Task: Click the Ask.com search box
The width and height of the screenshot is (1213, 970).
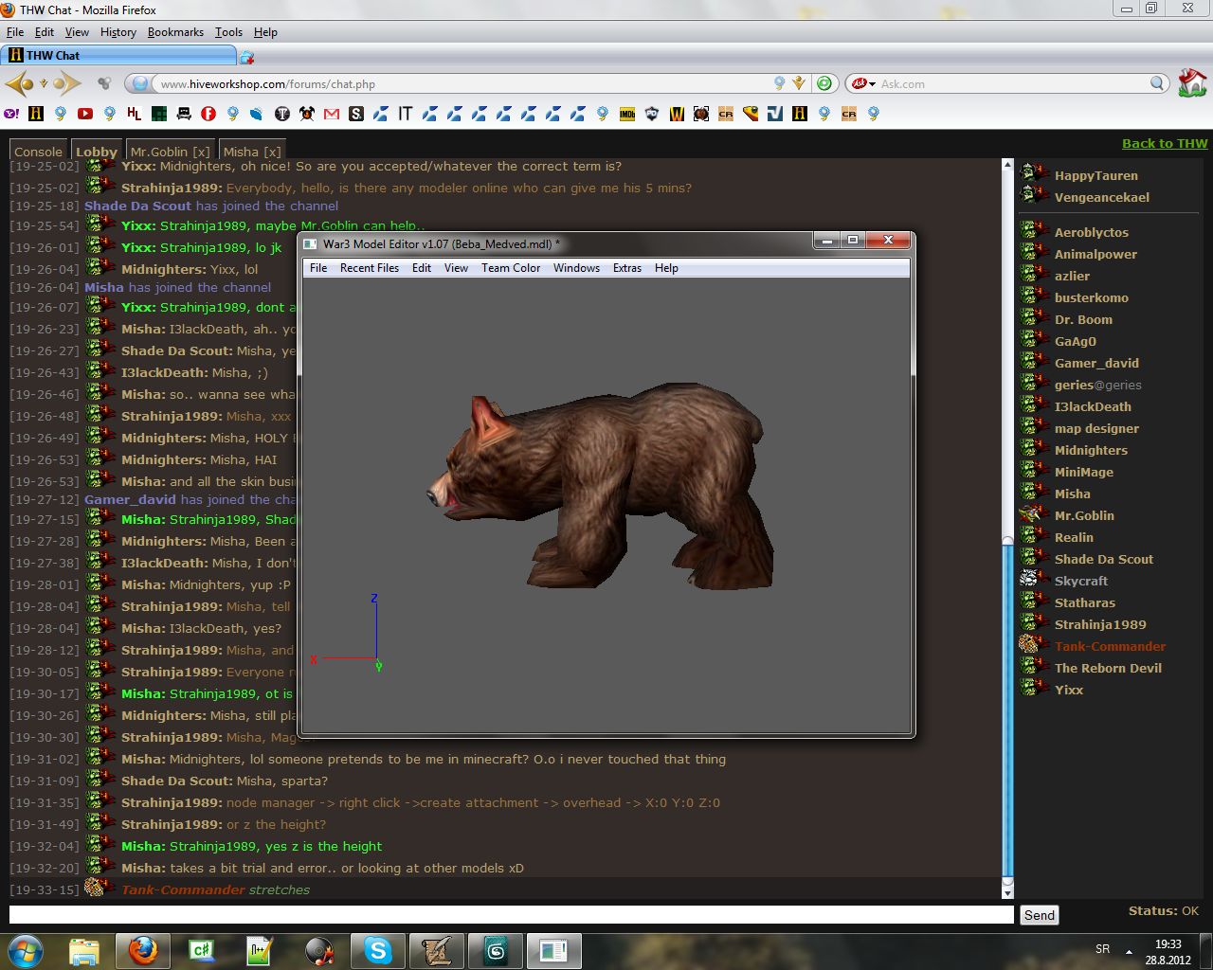Action: coord(1012,83)
